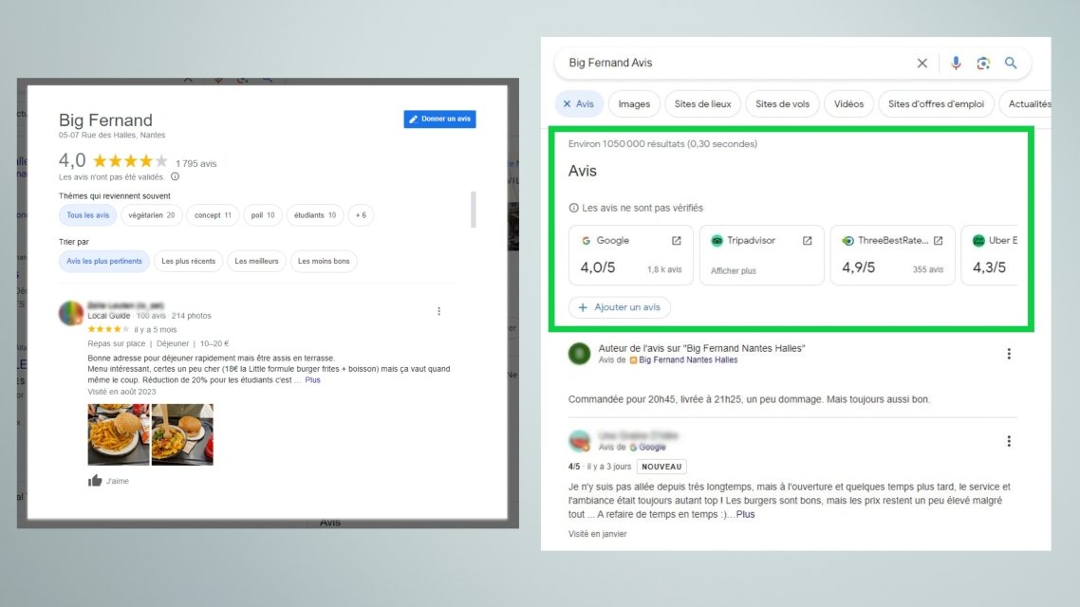This screenshot has height=607, width=1080.
Task: Expand extra themes with the '+6' chip
Action: (x=361, y=214)
